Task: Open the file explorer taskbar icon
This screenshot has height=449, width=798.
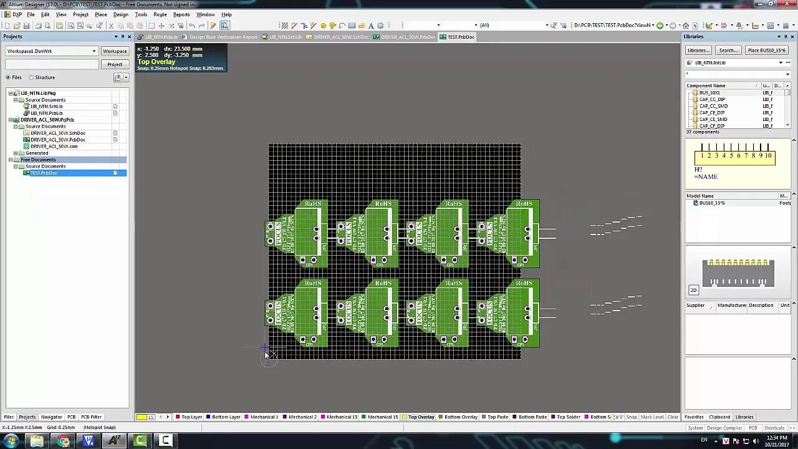Action: pos(37,441)
